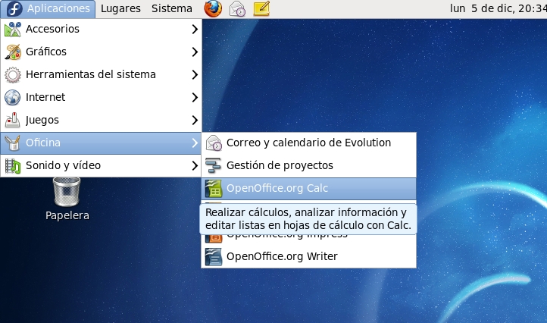Click the Evolution envelope icon in Oficina submenu
Image resolution: width=547 pixels, height=323 pixels.
[214, 143]
